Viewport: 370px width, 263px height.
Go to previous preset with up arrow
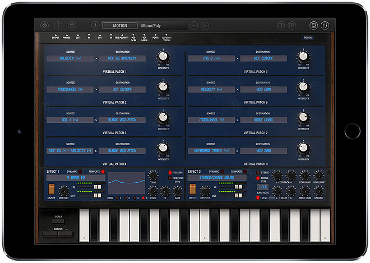click(x=193, y=25)
